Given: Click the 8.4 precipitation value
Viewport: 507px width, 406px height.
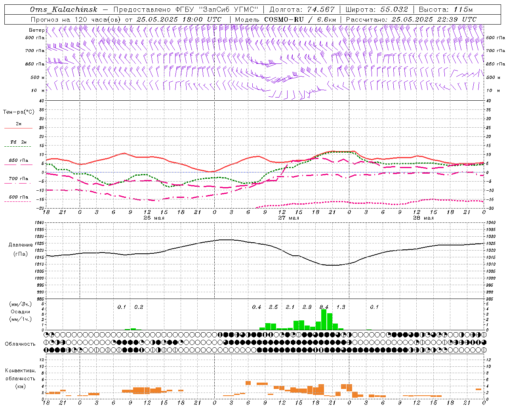Looking at the screenshot, I should pos(324,307).
